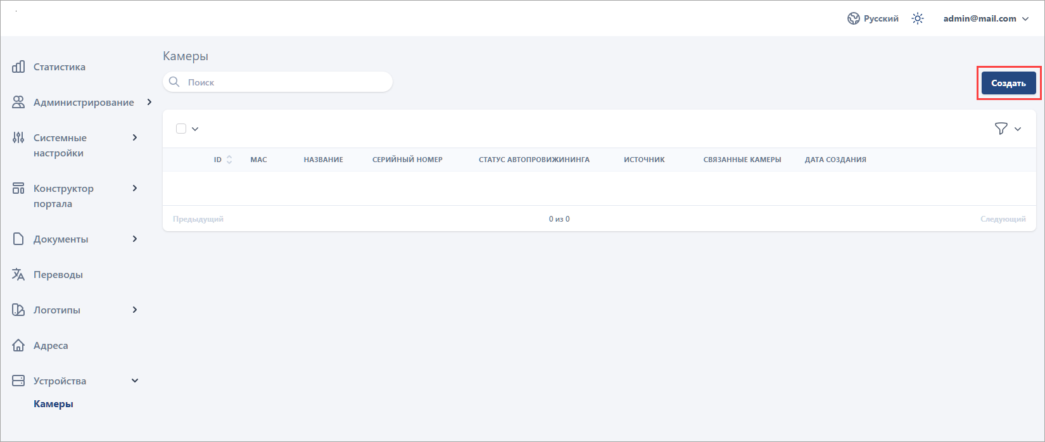Toggle the light theme sun icon

click(917, 18)
